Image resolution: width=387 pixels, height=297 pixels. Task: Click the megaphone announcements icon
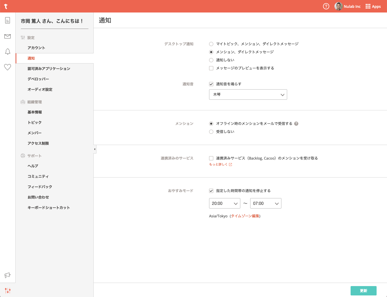point(8,275)
